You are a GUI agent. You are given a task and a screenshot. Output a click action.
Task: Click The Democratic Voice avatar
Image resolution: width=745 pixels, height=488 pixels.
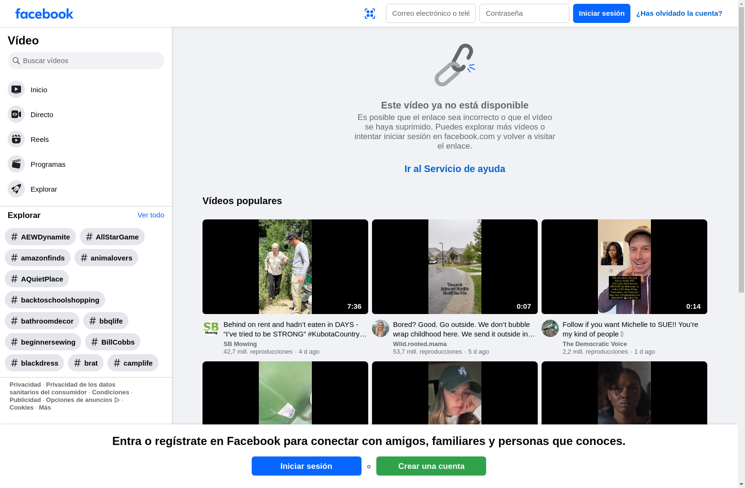550,328
